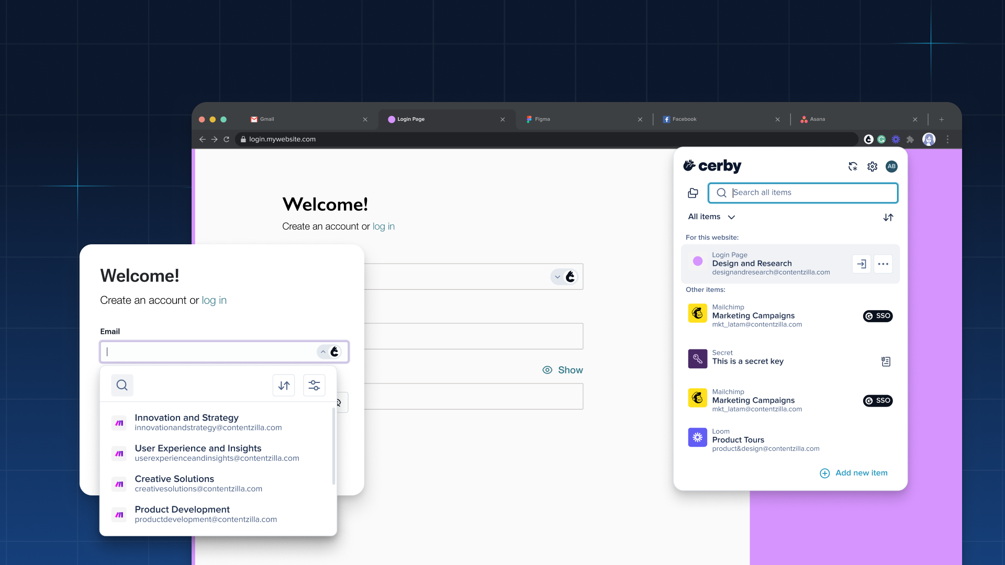This screenshot has height=565, width=1005.
Task: Click the copy/collections icon beside search
Action: 693,193
